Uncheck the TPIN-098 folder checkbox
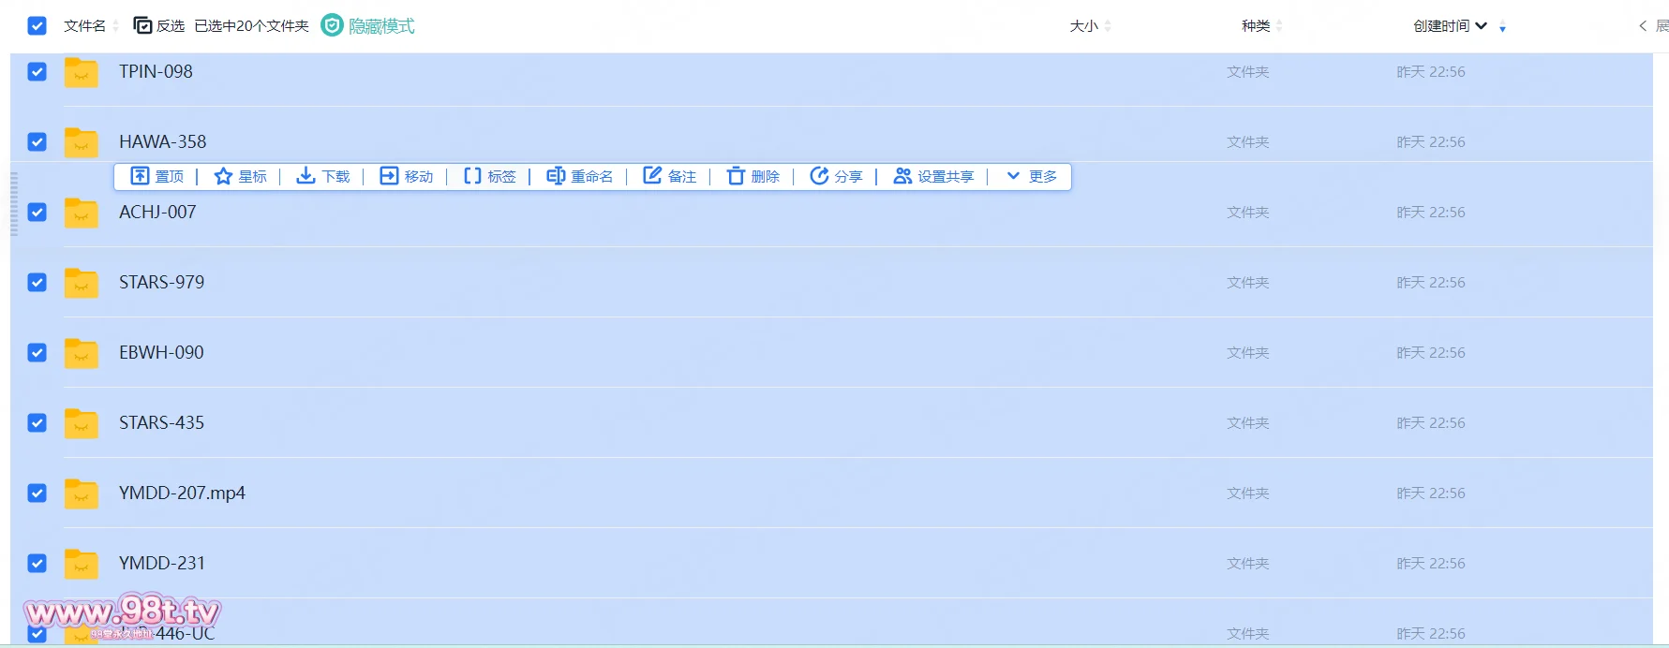 coord(37,72)
